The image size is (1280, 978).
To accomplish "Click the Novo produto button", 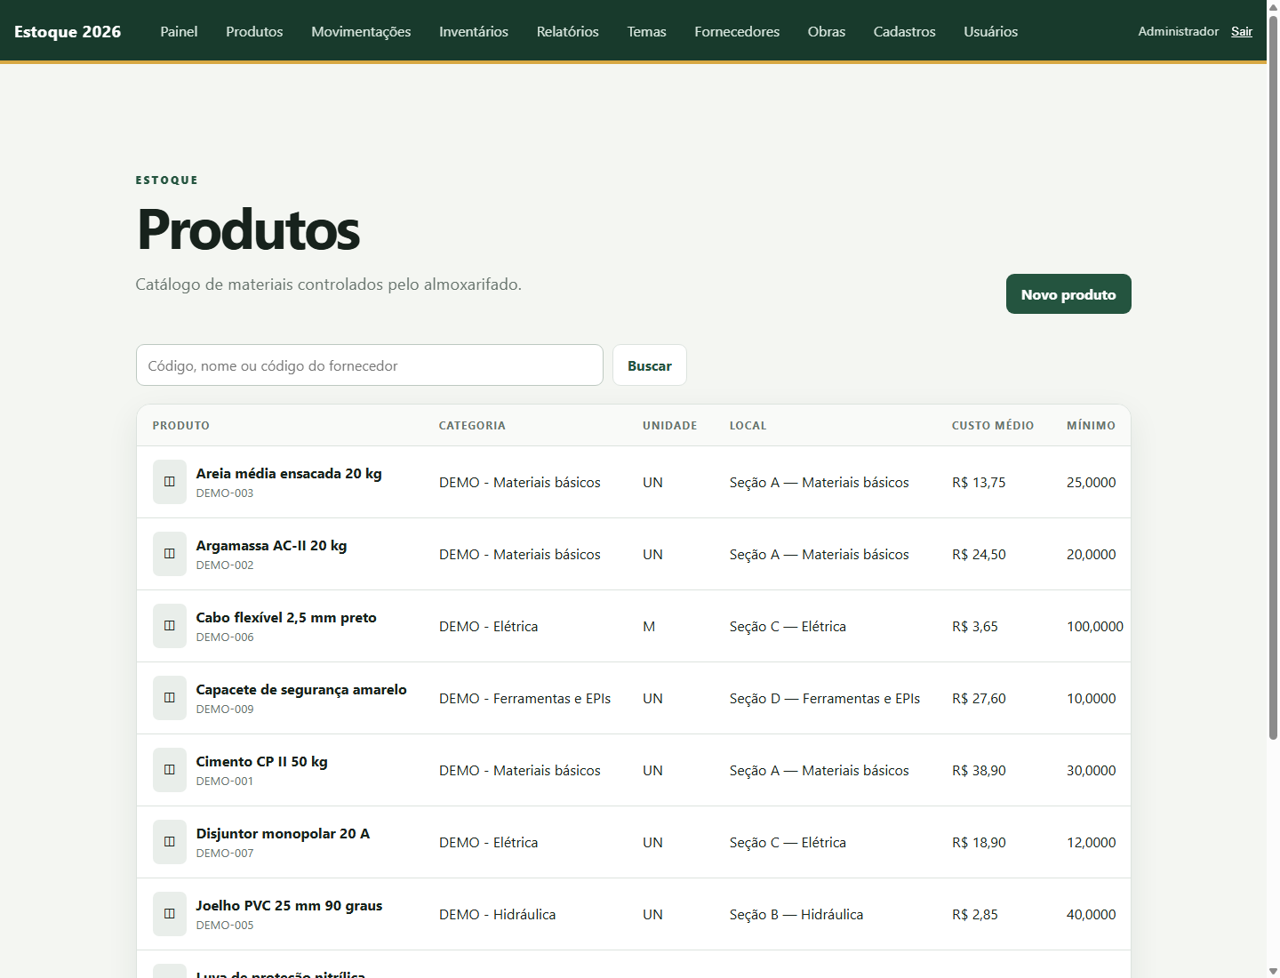I will click(x=1068, y=294).
